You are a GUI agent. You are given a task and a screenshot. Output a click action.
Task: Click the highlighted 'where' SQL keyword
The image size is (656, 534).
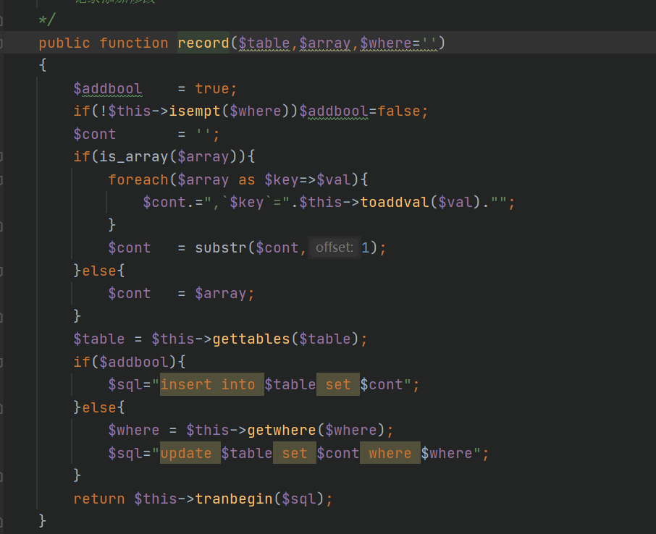[390, 453]
